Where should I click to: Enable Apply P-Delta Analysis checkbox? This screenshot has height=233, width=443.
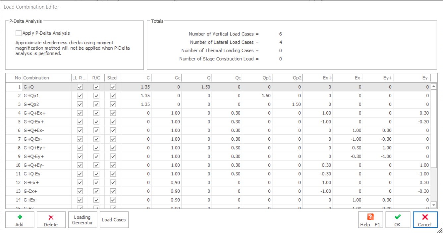tap(19, 33)
